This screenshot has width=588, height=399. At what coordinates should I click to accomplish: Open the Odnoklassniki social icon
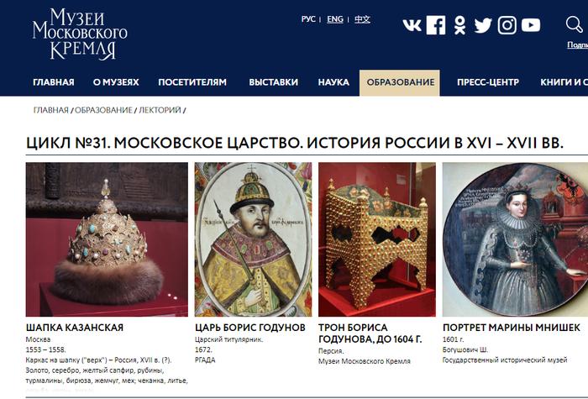(x=459, y=25)
